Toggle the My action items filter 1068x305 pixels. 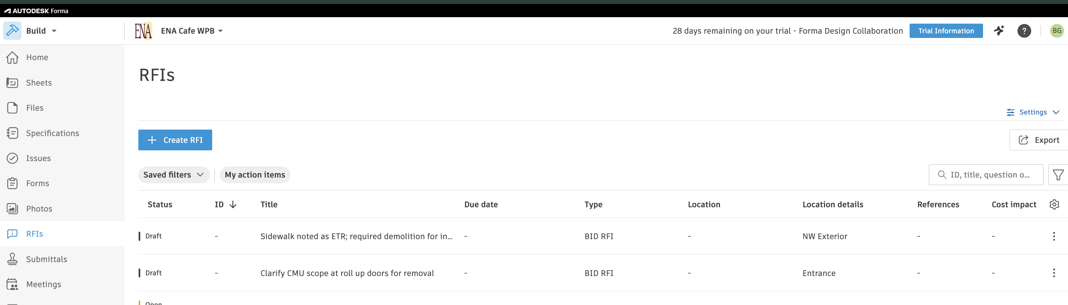(254, 175)
